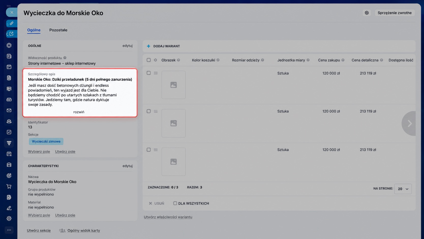The width and height of the screenshot is (424, 239).
Task: Open the mail envelope sidebar icon
Action: (9, 110)
